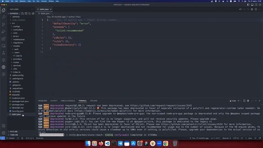Click New Folder icon in Explorer header
Viewport: 263px width, 148px height.
26,14
